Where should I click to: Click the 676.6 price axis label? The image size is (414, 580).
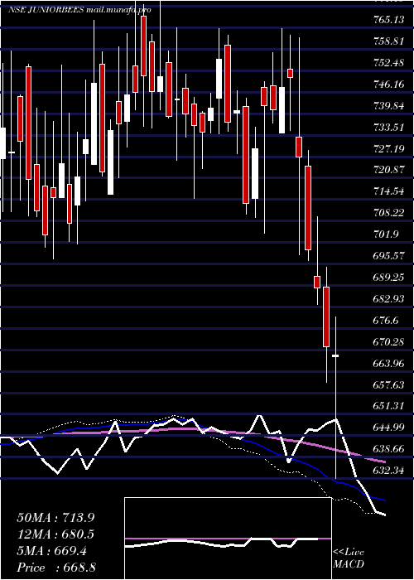coord(387,321)
